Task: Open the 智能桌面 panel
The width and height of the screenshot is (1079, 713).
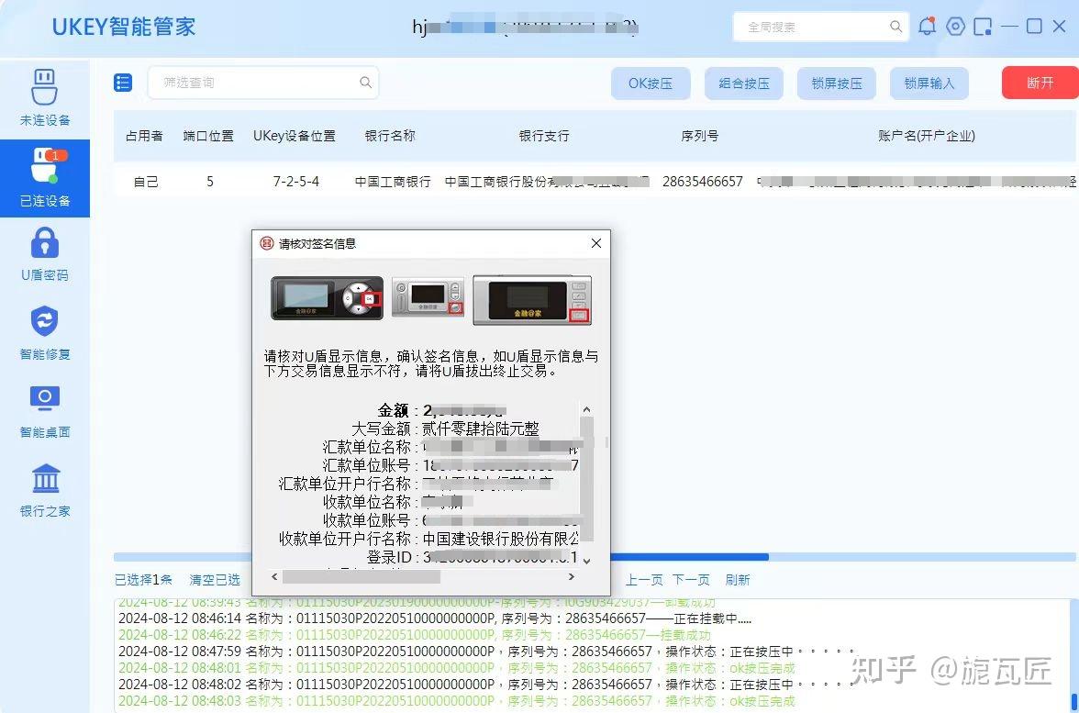Action: (x=44, y=410)
